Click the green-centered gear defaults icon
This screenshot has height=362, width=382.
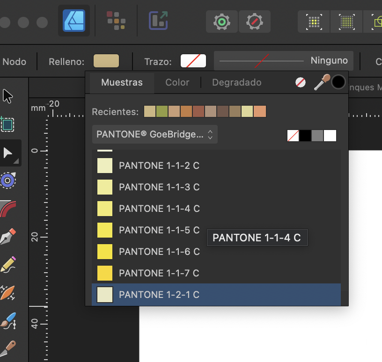click(x=222, y=22)
